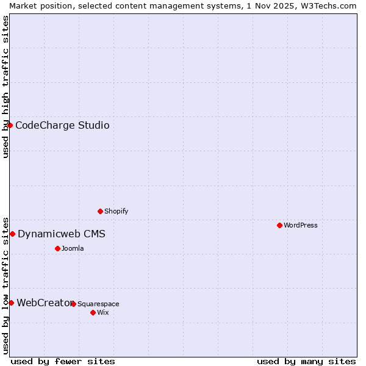Click the Wix data point marker

coord(93,312)
